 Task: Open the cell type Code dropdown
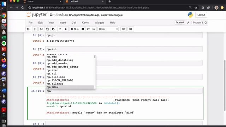(x=108, y=29)
